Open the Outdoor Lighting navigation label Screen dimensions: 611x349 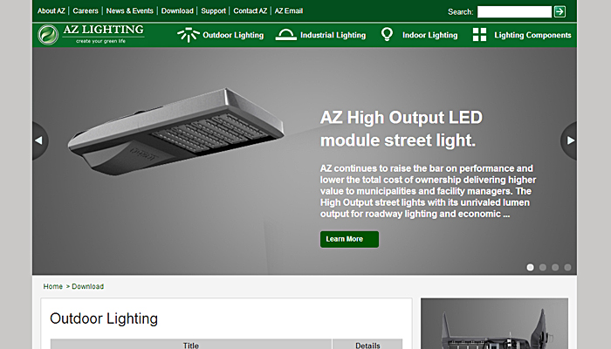(x=233, y=35)
